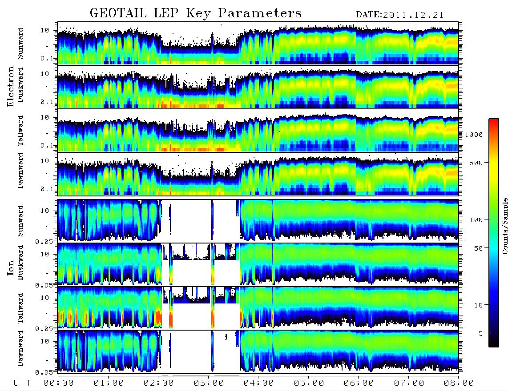Click the colorbar tick label 5

click(481, 333)
